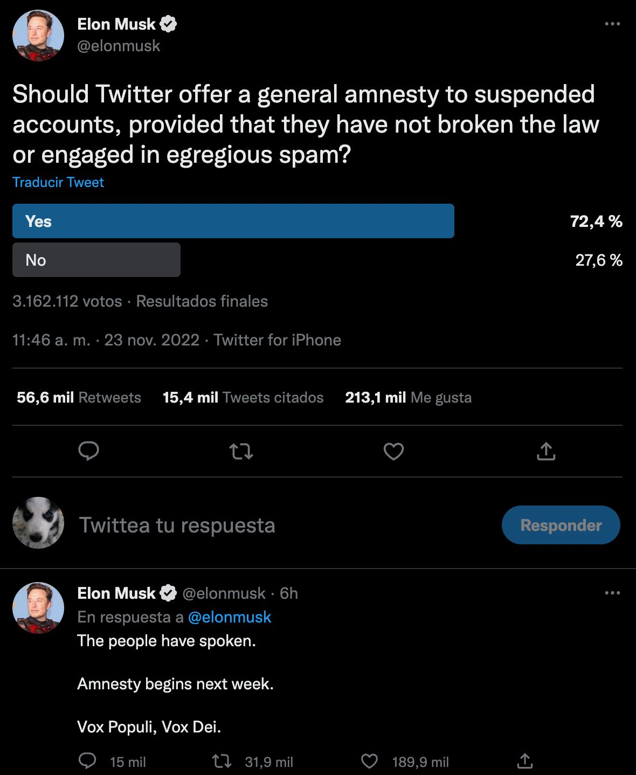Share the main tweet via share icon
Viewport: 636px width, 775px height.
pyautogui.click(x=545, y=451)
